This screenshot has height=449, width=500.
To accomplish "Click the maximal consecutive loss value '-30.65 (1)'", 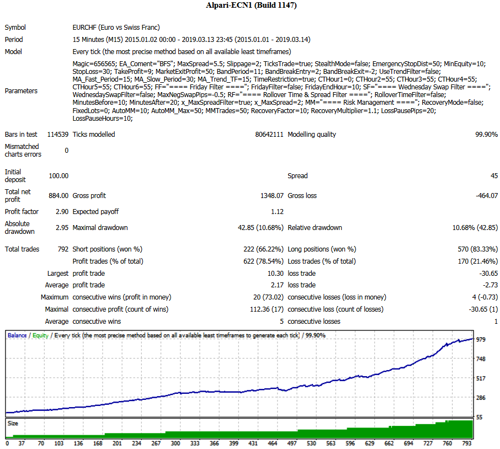I will point(483,309).
